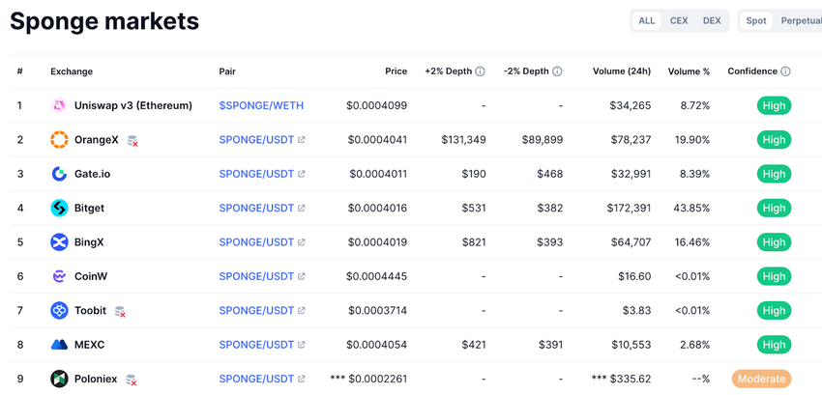Click the Uniswap v3 exchange logo
The width and height of the screenshot is (822, 395).
coord(59,105)
